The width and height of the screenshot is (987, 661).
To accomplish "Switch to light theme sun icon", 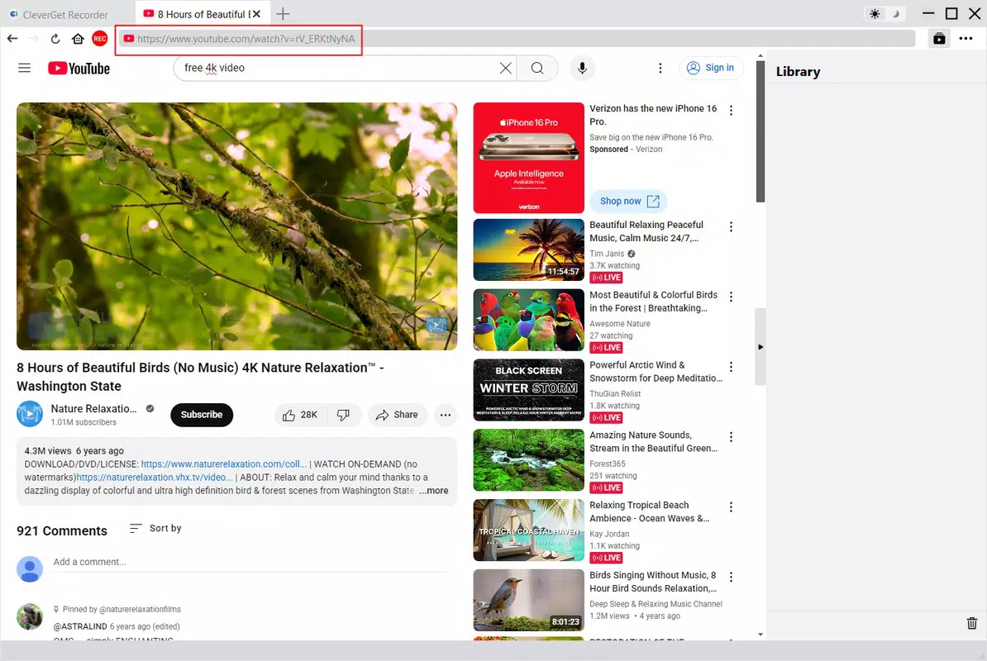I will [875, 14].
